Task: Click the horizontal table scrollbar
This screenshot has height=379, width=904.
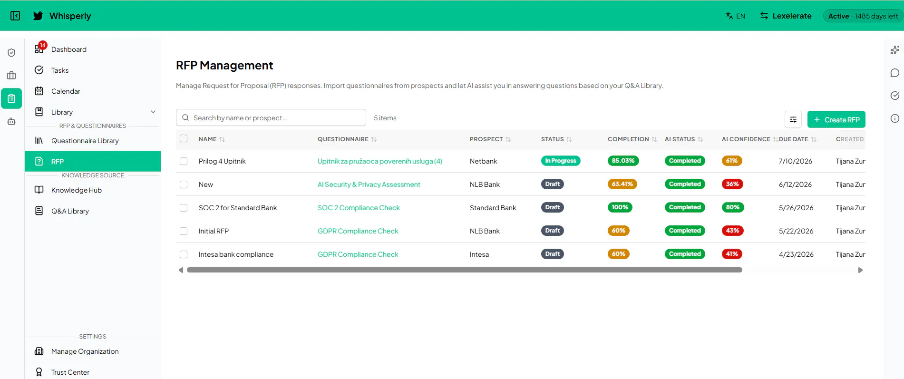Action: coord(465,270)
